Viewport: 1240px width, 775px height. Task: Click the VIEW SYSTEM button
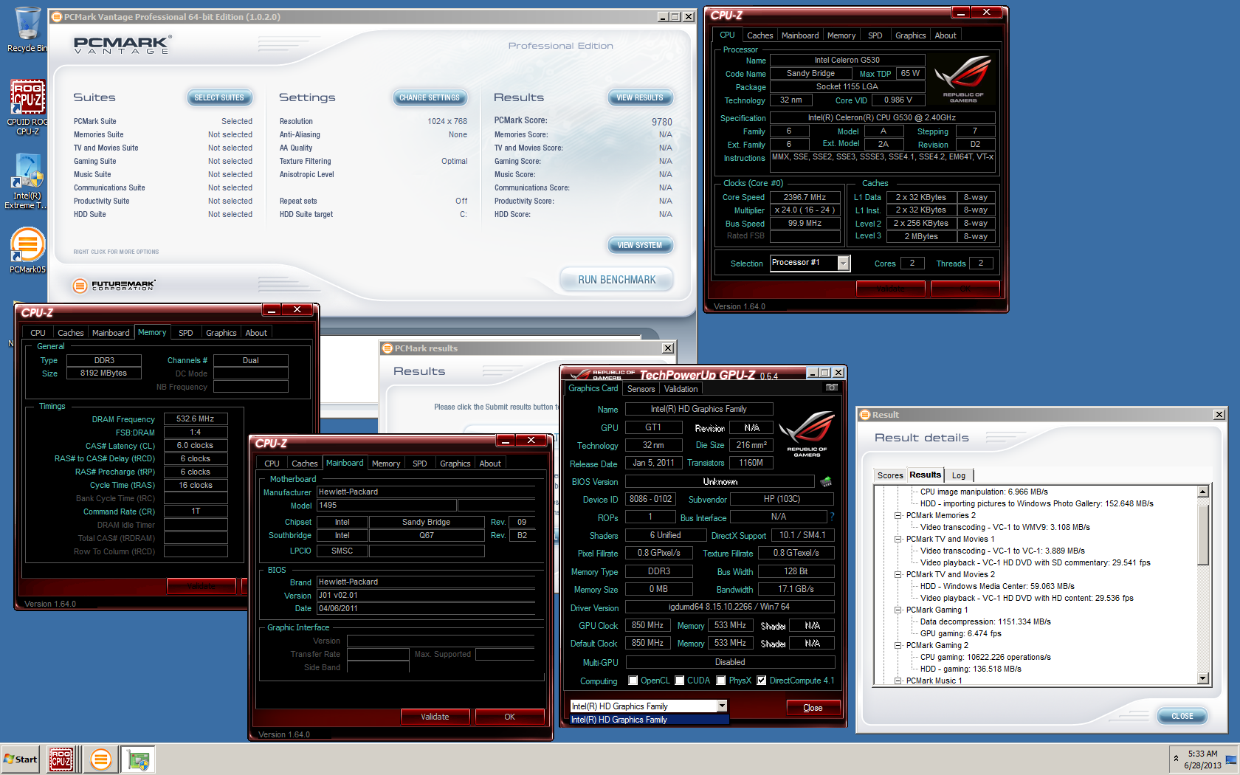coord(640,245)
